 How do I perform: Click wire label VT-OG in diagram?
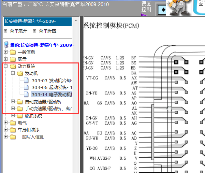point(92,78)
